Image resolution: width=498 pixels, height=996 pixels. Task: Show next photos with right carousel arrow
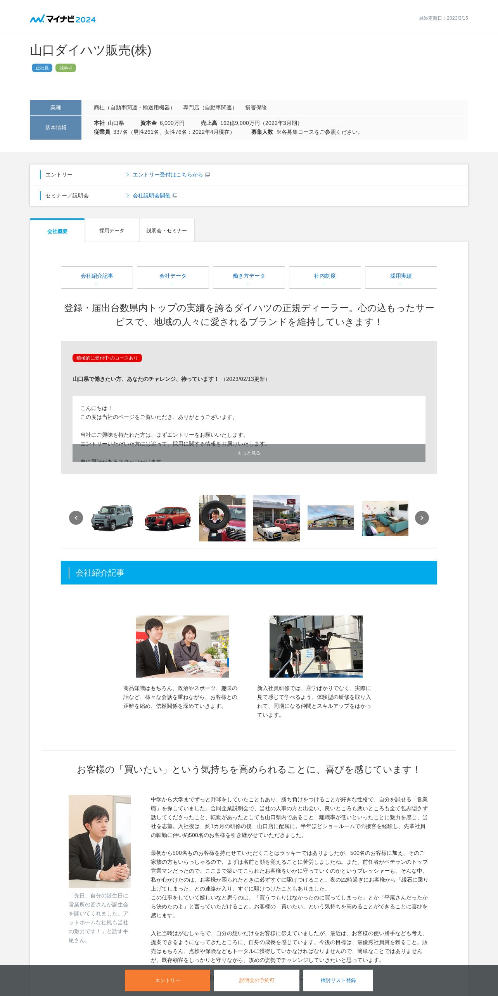tap(422, 518)
